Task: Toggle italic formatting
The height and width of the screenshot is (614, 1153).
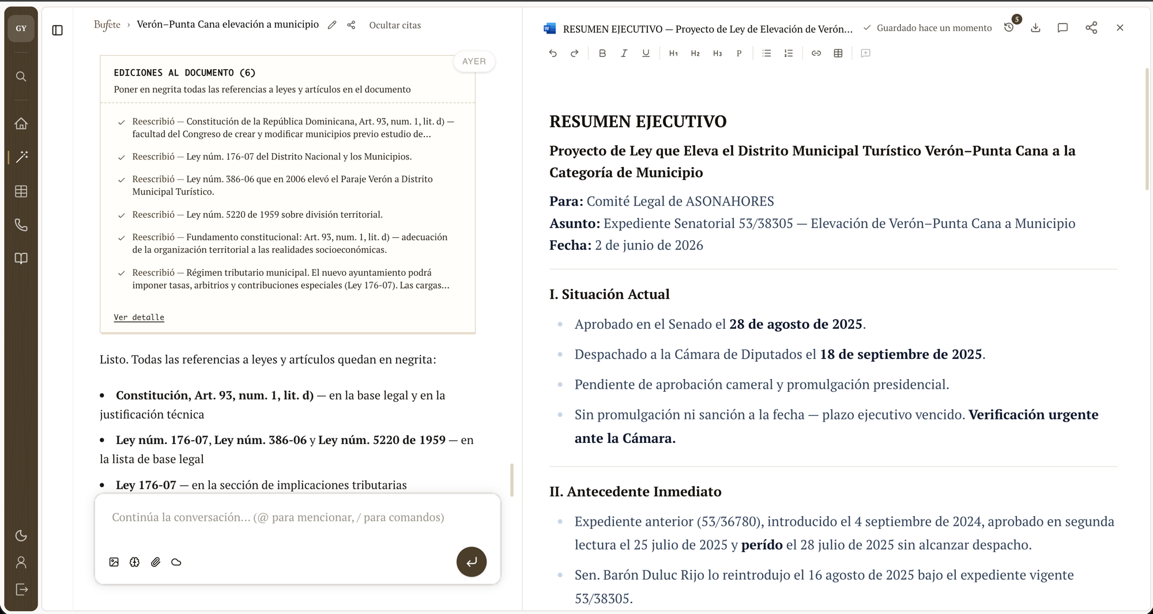Action: point(624,53)
